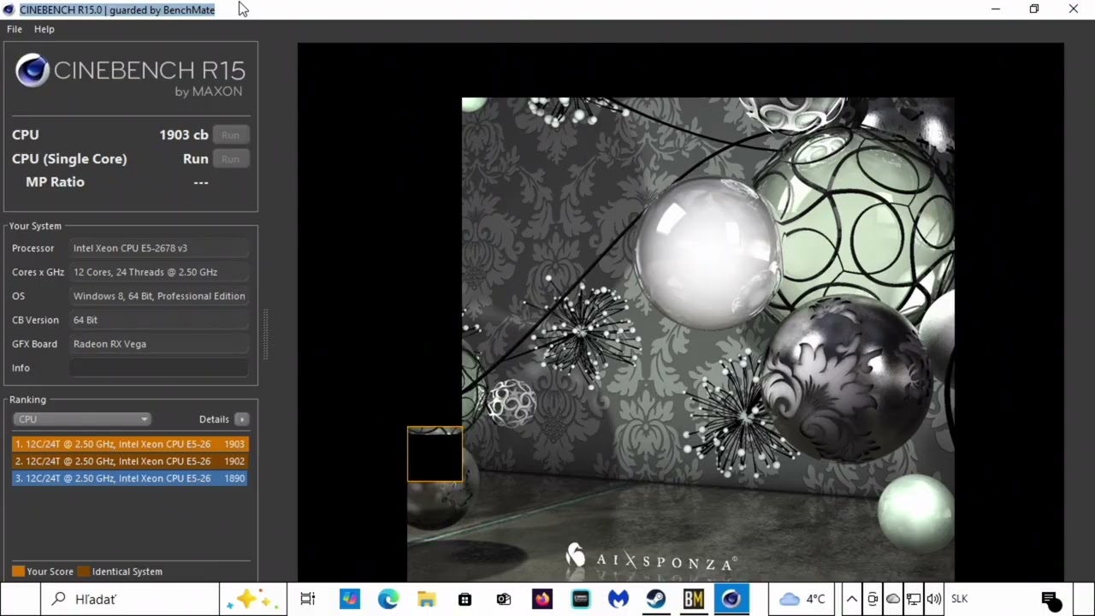This screenshot has height=616, width=1095.
Task: Open Microsoft Edge from the taskbar
Action: (x=388, y=599)
